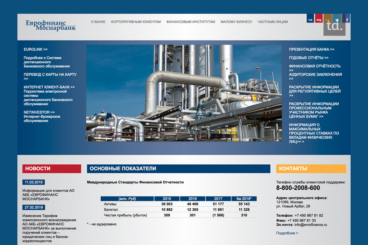Viewport: 368px width, 245px height.
Task: Open КОРПОРАТИВНЫМ КЛИЕНТАМ menu item
Action: [136, 22]
